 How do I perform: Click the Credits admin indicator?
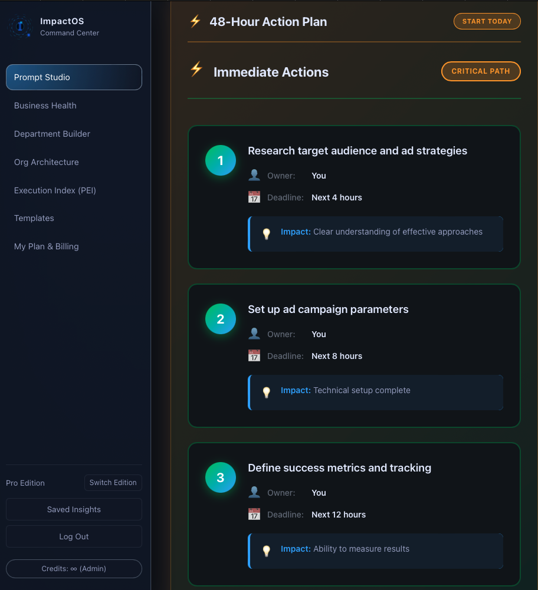pyautogui.click(x=74, y=568)
